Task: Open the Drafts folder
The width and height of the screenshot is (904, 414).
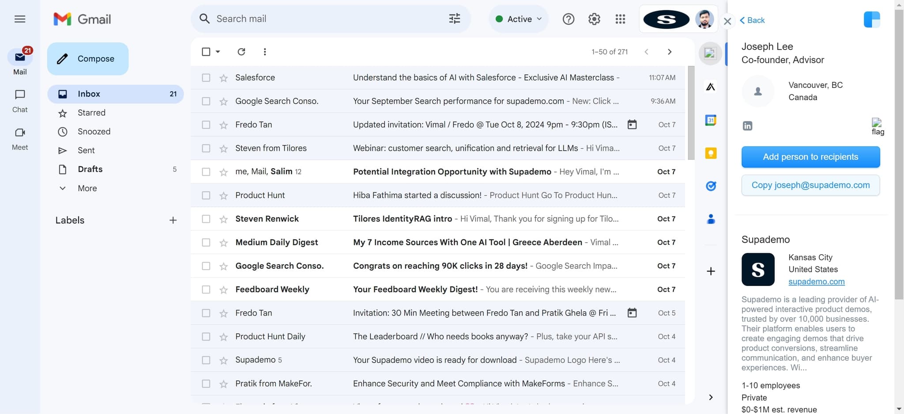Action: pos(90,169)
